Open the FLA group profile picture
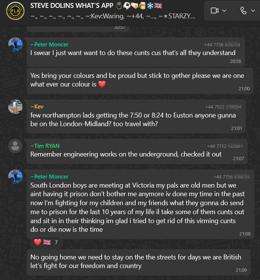 pos(15,10)
